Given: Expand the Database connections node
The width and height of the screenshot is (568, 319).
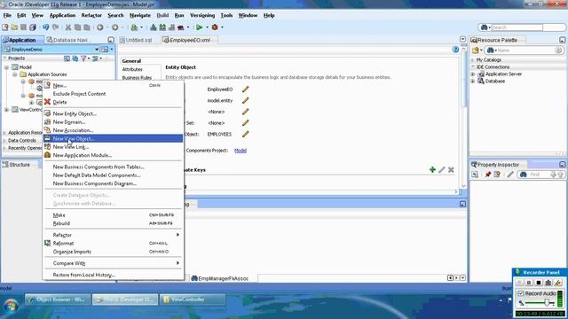Looking at the screenshot, I should pyautogui.click(x=473, y=81).
